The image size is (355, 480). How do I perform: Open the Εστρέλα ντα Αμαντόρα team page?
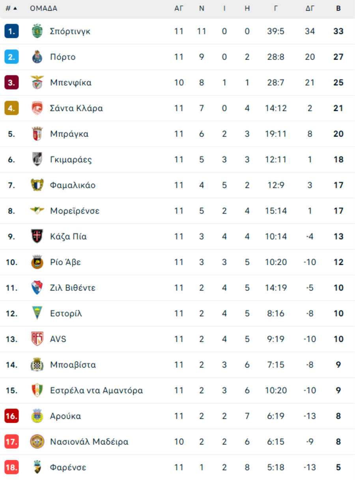pos(96,390)
